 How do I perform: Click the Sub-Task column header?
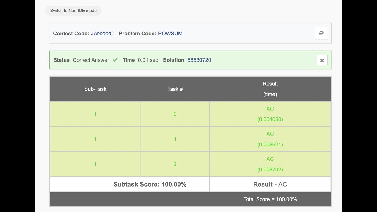[x=95, y=89]
